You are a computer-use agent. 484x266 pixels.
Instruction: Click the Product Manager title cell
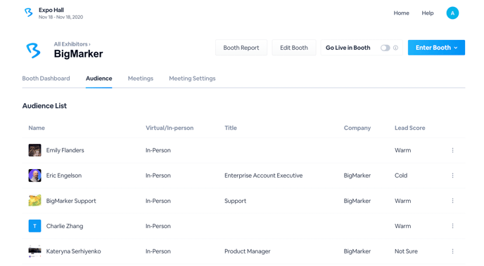tap(247, 251)
